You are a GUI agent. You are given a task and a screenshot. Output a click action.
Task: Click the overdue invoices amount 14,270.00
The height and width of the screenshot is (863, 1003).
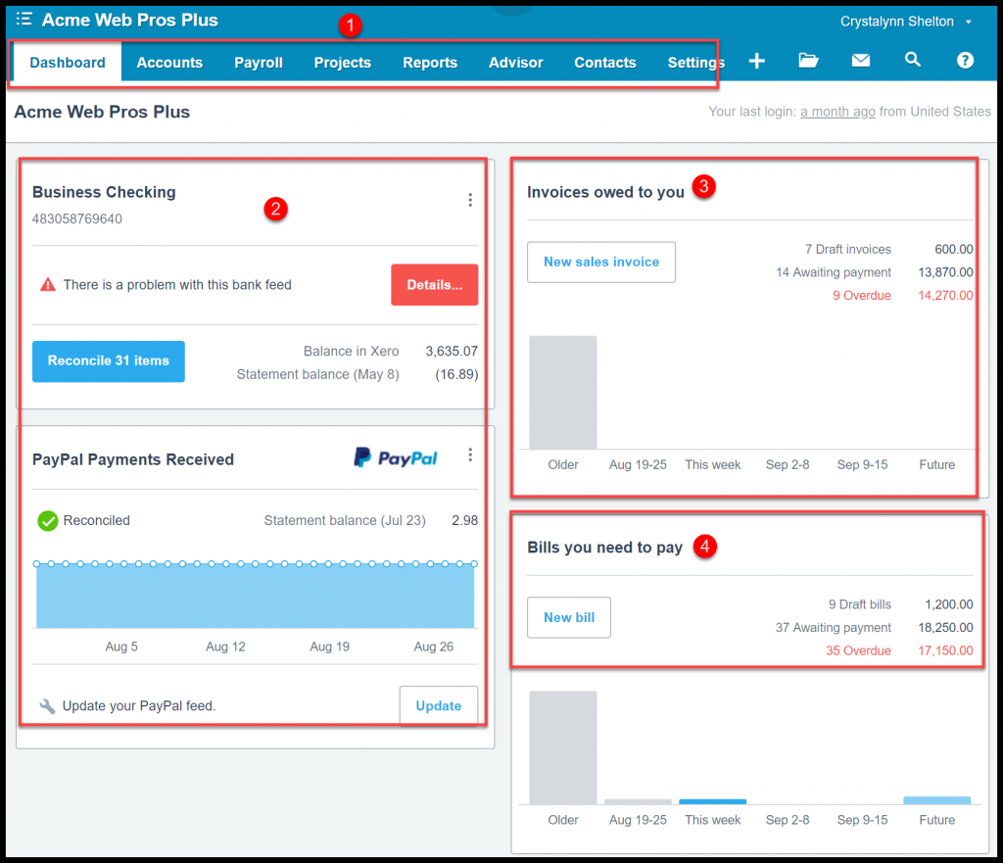click(945, 296)
